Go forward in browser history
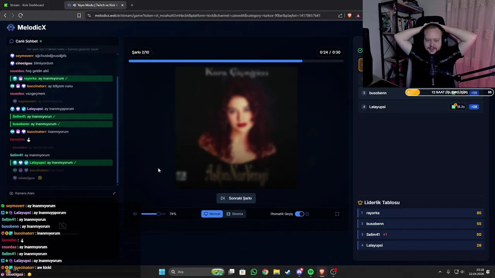Viewport: 495px width, 278px height. click(13, 15)
